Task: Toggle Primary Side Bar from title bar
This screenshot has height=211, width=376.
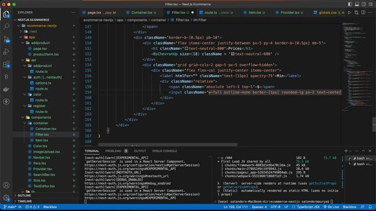Action: [x=350, y=4]
